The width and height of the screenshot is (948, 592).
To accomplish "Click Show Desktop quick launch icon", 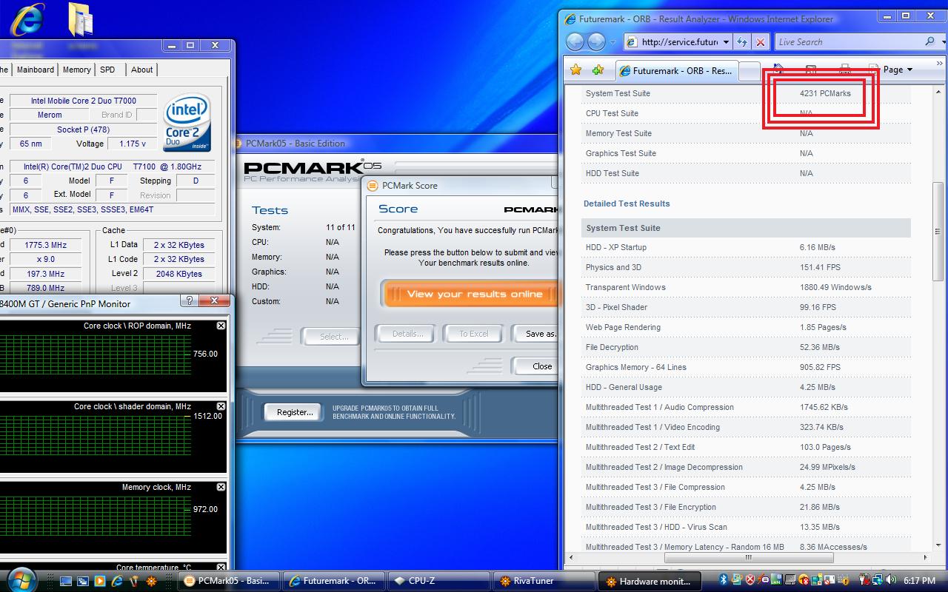I will pos(66,581).
